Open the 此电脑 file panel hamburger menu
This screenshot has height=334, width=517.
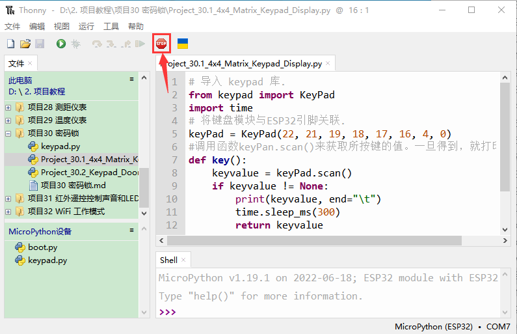coord(131,79)
